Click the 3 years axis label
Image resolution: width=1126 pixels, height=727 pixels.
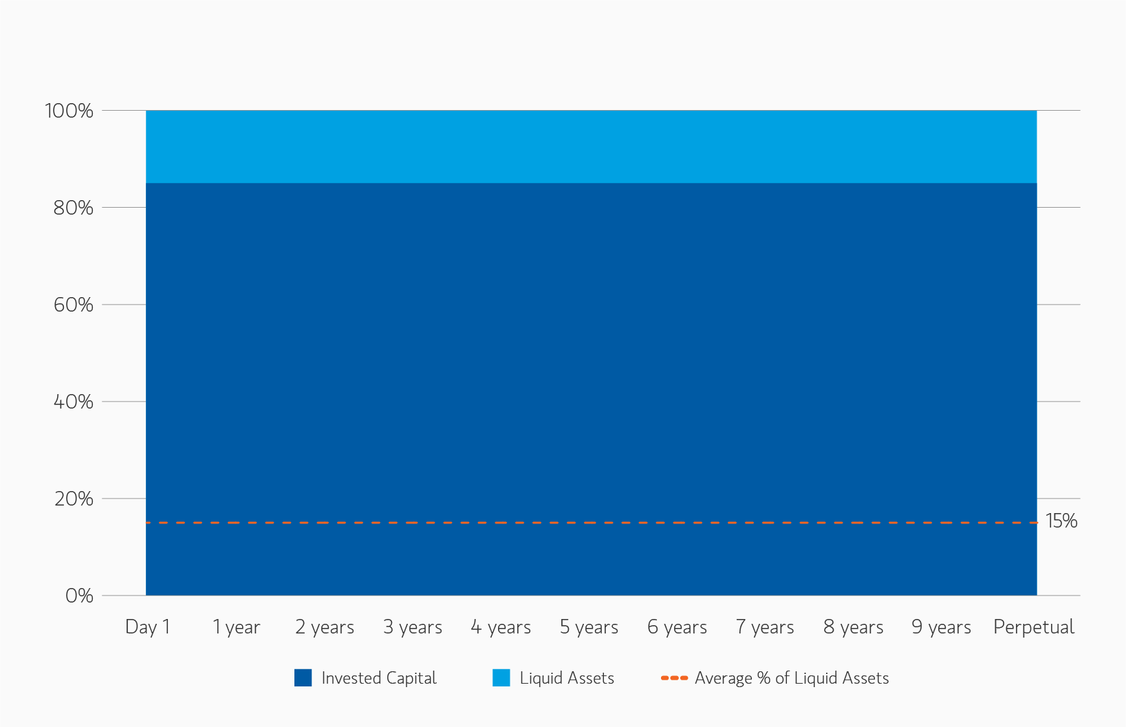point(413,627)
